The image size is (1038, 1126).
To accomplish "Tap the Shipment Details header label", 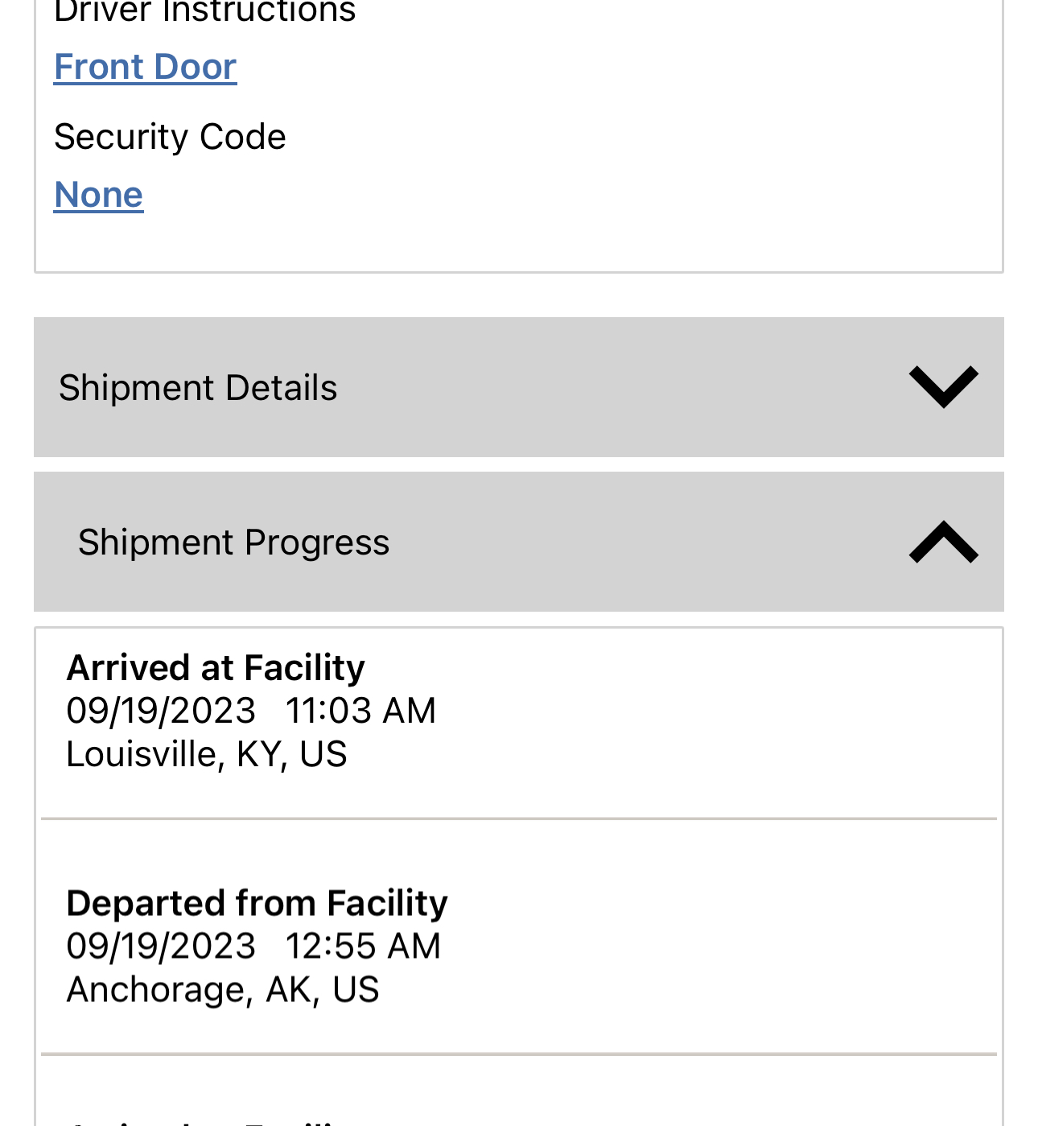I will pyautogui.click(x=198, y=388).
